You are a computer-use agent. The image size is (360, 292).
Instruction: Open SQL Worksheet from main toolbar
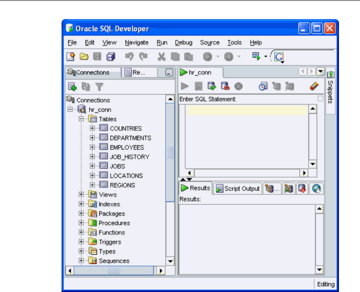pyautogui.click(x=256, y=56)
